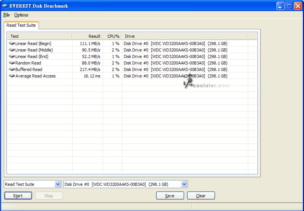Click the Average Read Access disk icon
Viewport: 304px width, 211px height.
pyautogui.click(x=12, y=76)
